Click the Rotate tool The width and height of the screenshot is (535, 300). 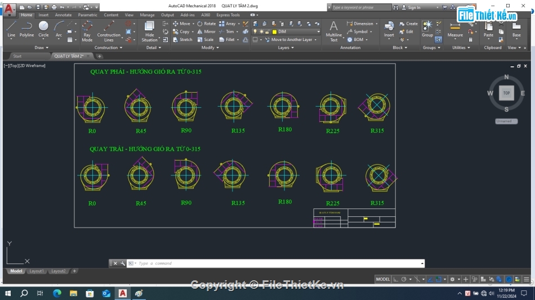207,24
